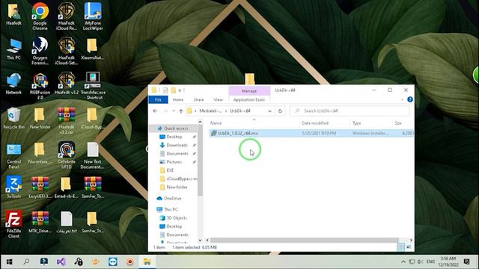Open Pictures in Quick access
The width and height of the screenshot is (479, 269).
coord(174,162)
